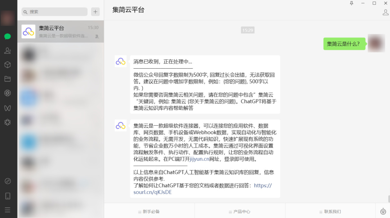Open the Chats section in sidebar
This screenshot has width=390, height=218.
coord(8,36)
